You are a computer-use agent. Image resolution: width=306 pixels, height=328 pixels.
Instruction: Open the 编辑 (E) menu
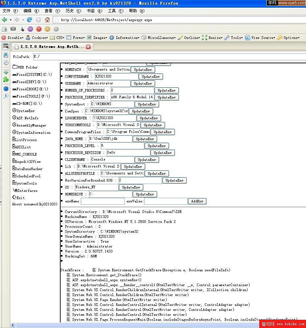point(31,11)
